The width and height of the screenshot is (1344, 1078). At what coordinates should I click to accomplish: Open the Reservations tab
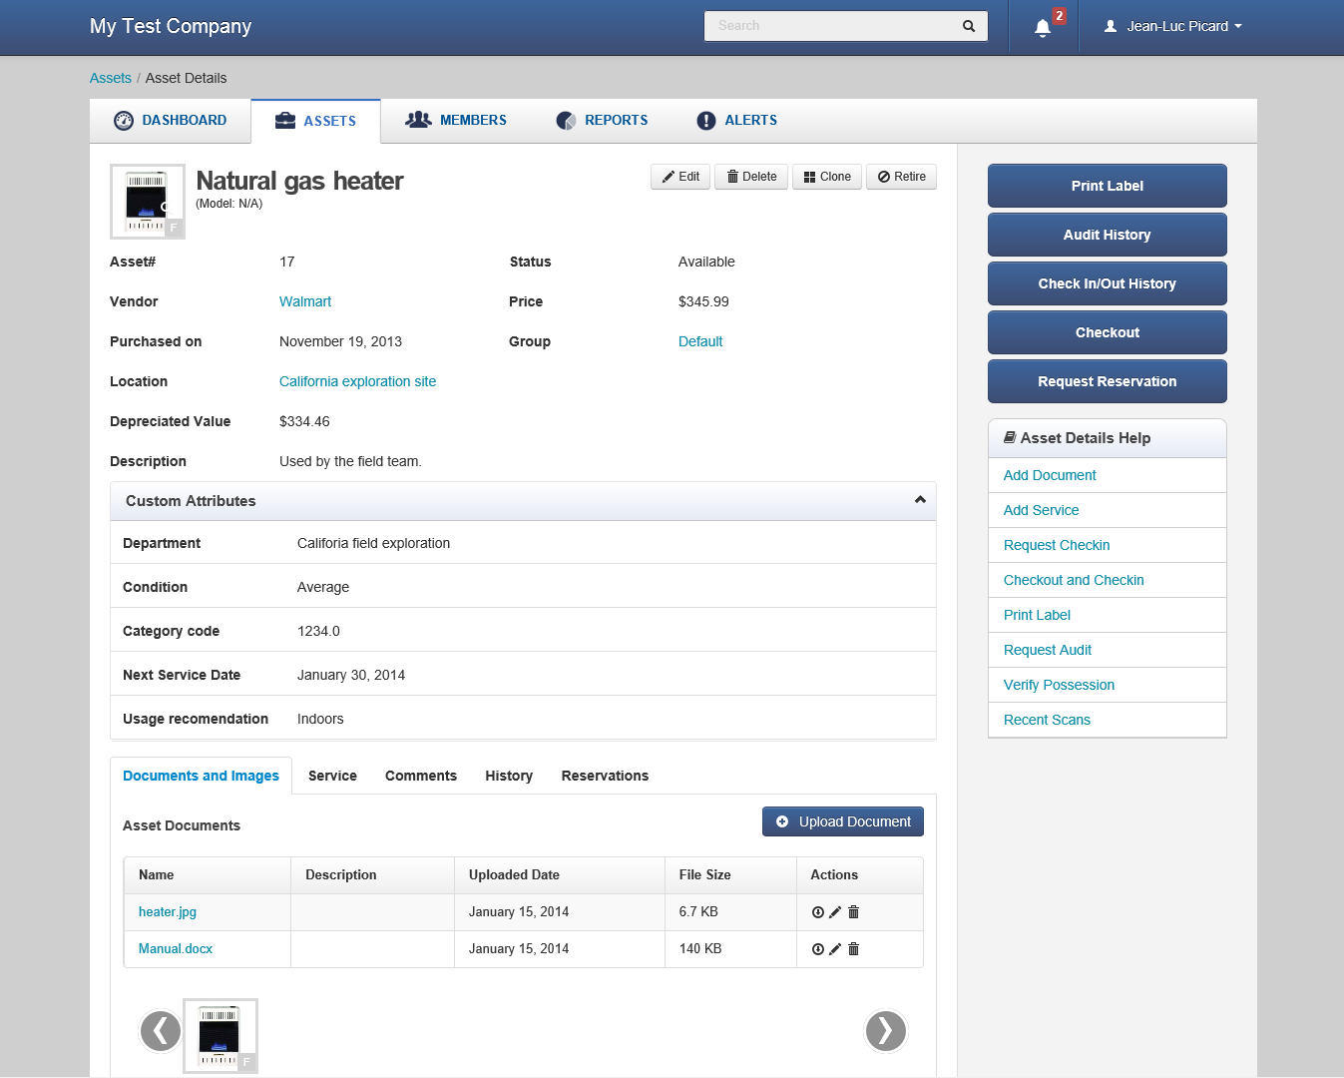click(605, 776)
